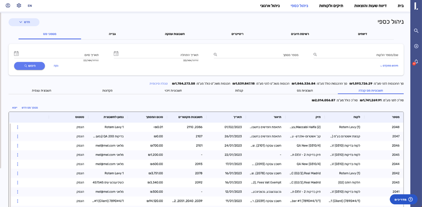Open the מדריכים help button
This screenshot has width=422, height=207.
click(403, 199)
